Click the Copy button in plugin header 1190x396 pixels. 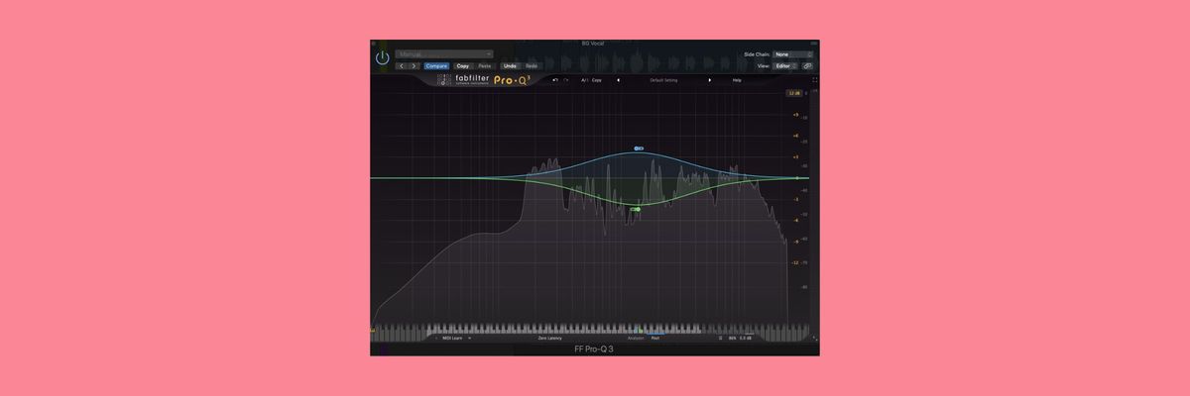(463, 66)
